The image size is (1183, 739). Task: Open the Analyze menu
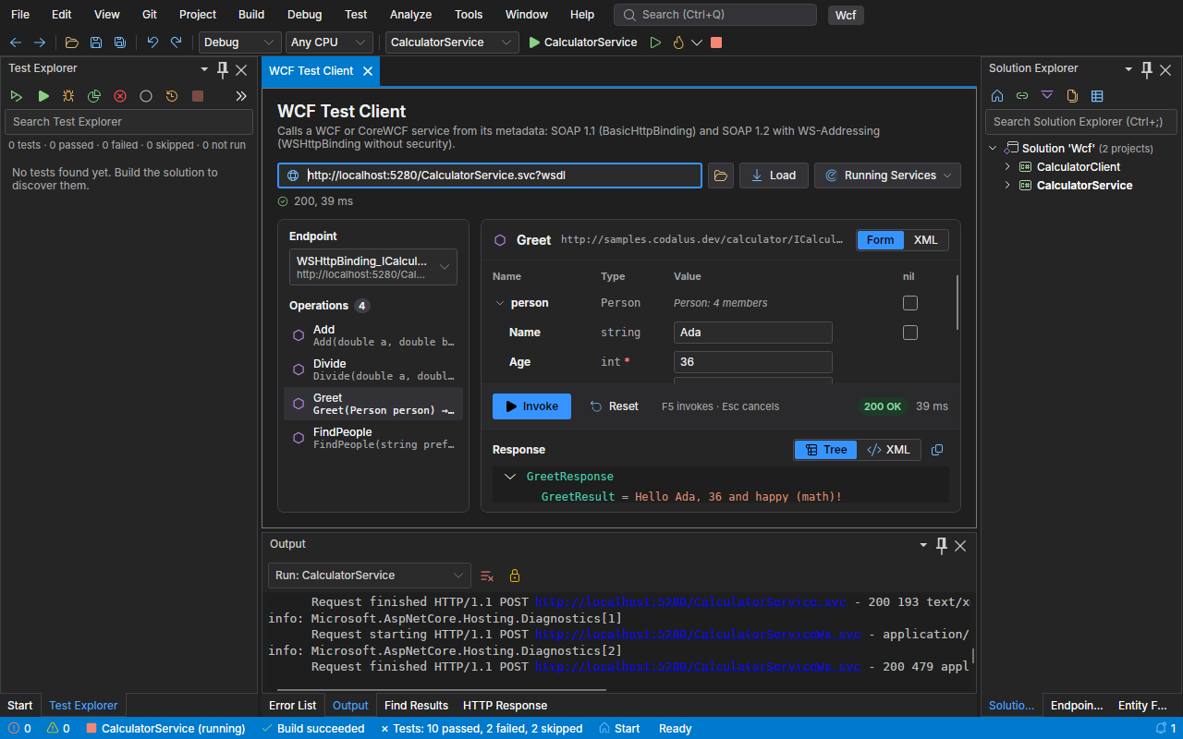410,15
